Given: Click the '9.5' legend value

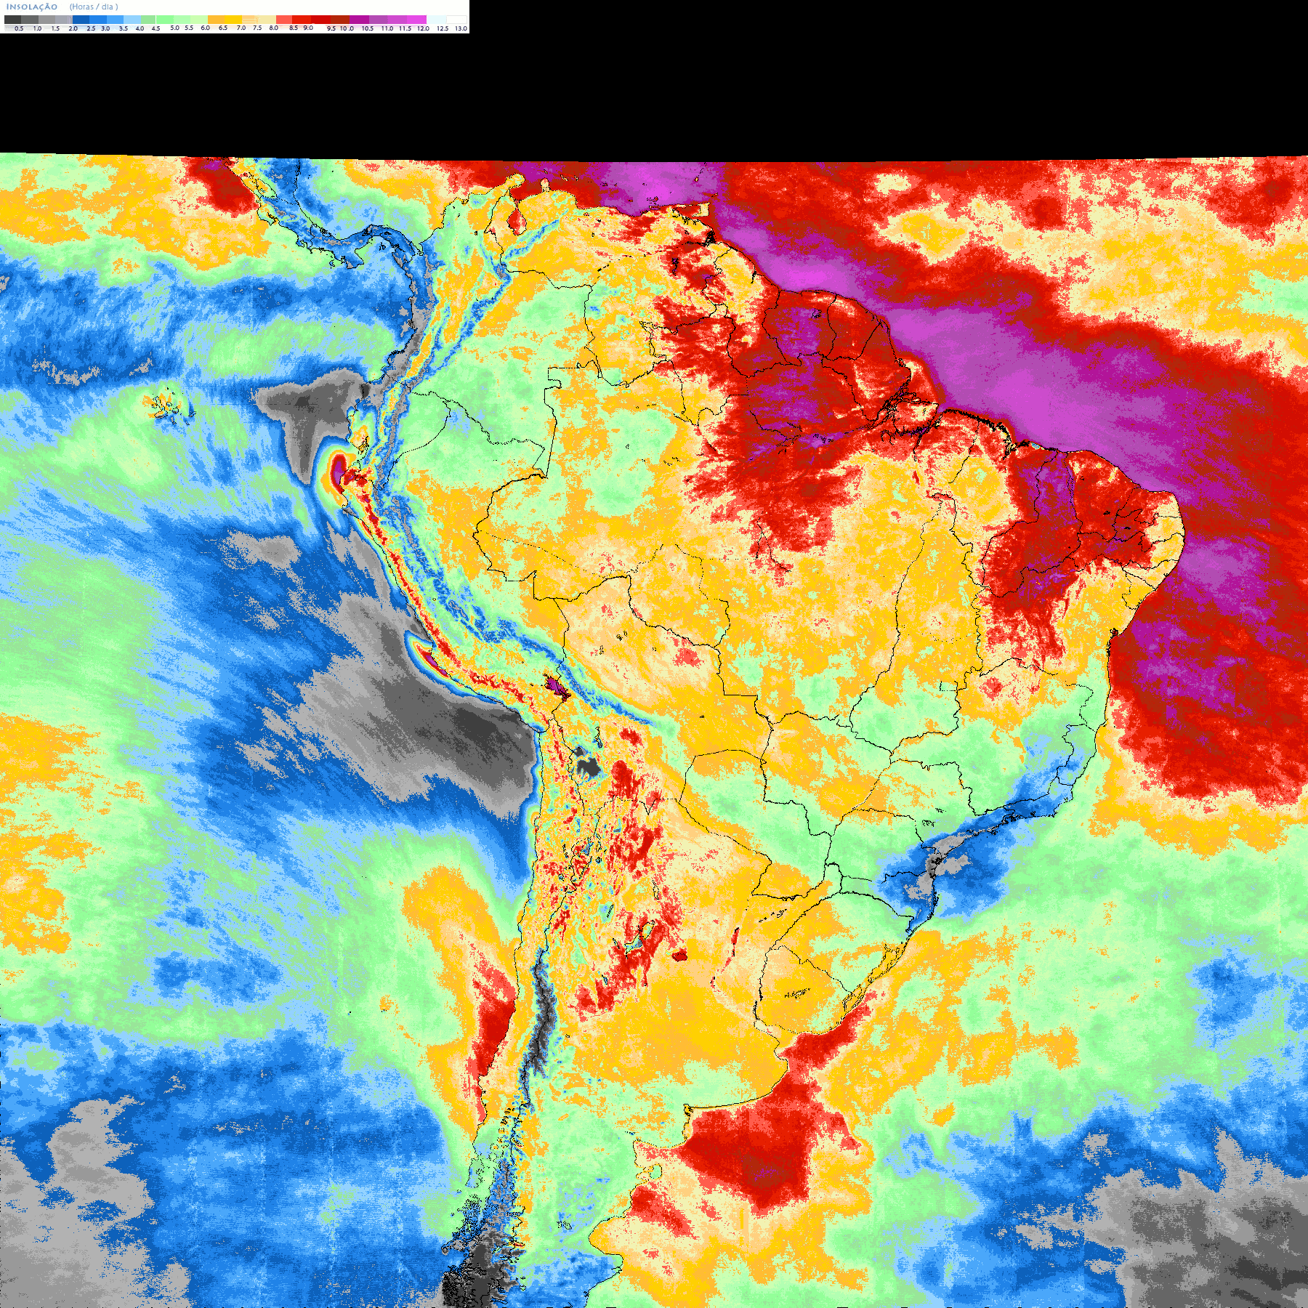Looking at the screenshot, I should coord(331,28).
